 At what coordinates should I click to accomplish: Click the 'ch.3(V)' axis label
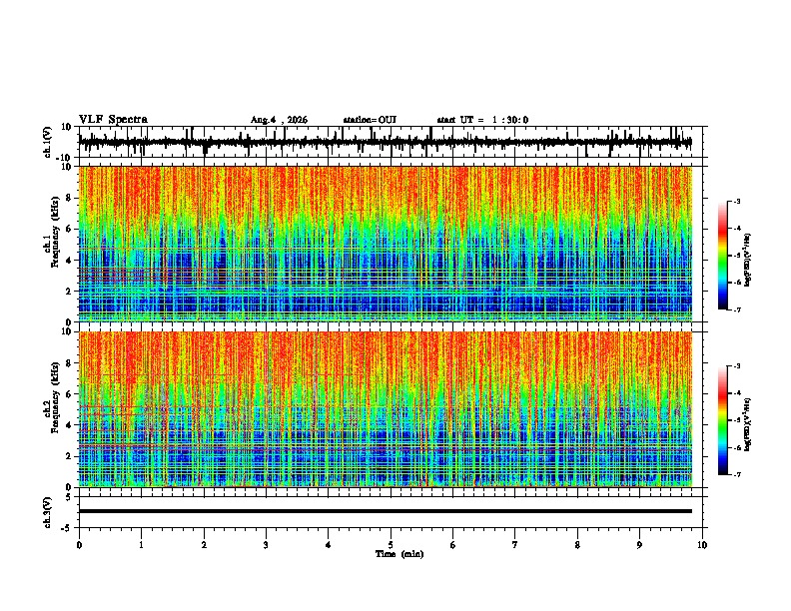coord(48,512)
